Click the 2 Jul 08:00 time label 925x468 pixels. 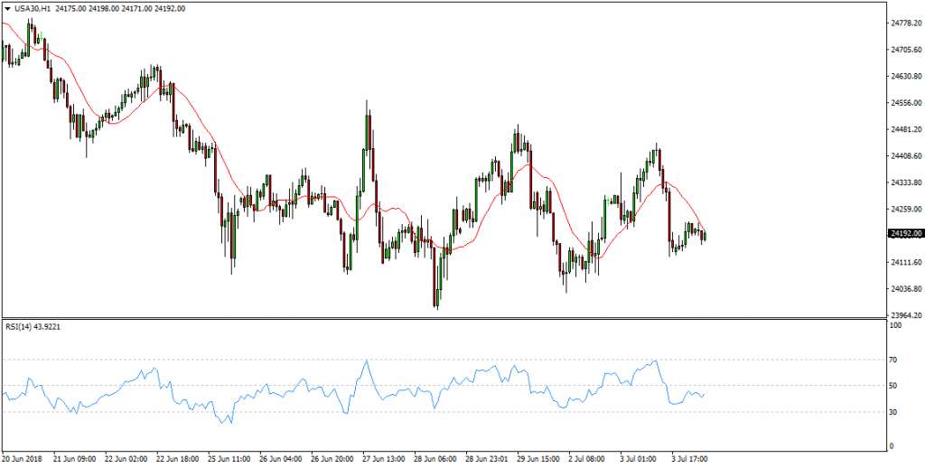pos(587,458)
